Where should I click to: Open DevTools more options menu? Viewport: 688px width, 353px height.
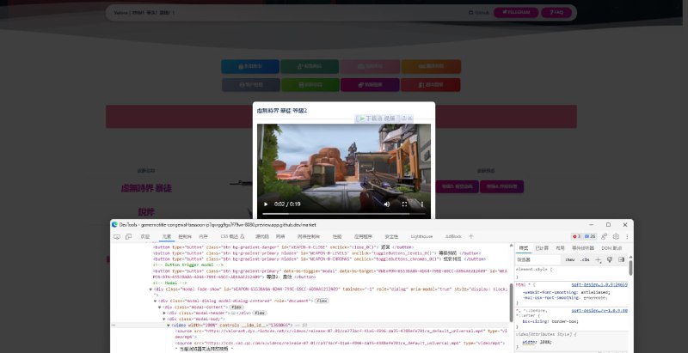(x=627, y=236)
